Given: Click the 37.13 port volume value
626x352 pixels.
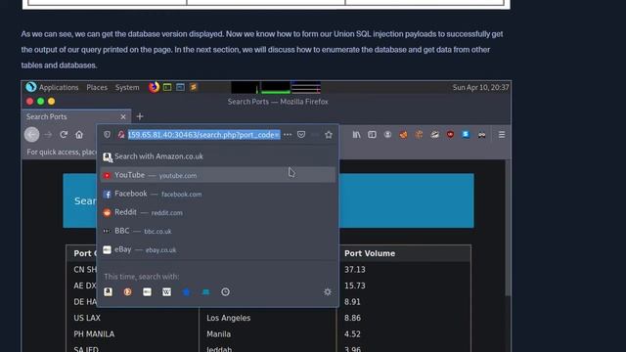Looking at the screenshot, I should pos(354,270).
